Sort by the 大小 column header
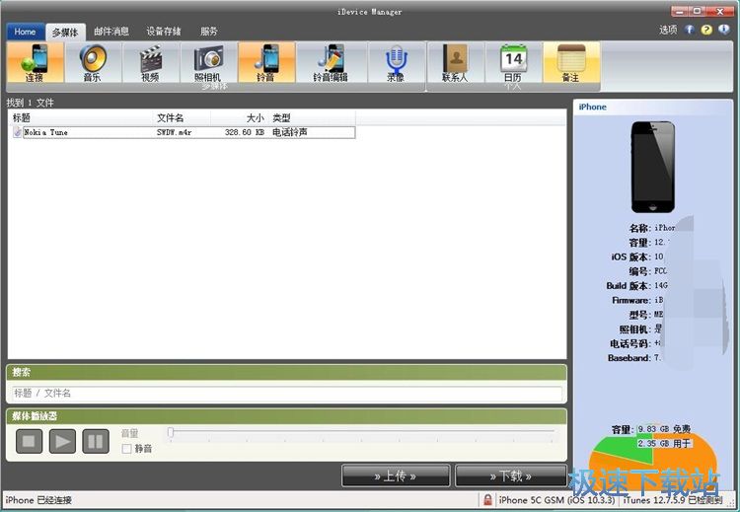Screen dimensions: 740x512 tap(239, 118)
